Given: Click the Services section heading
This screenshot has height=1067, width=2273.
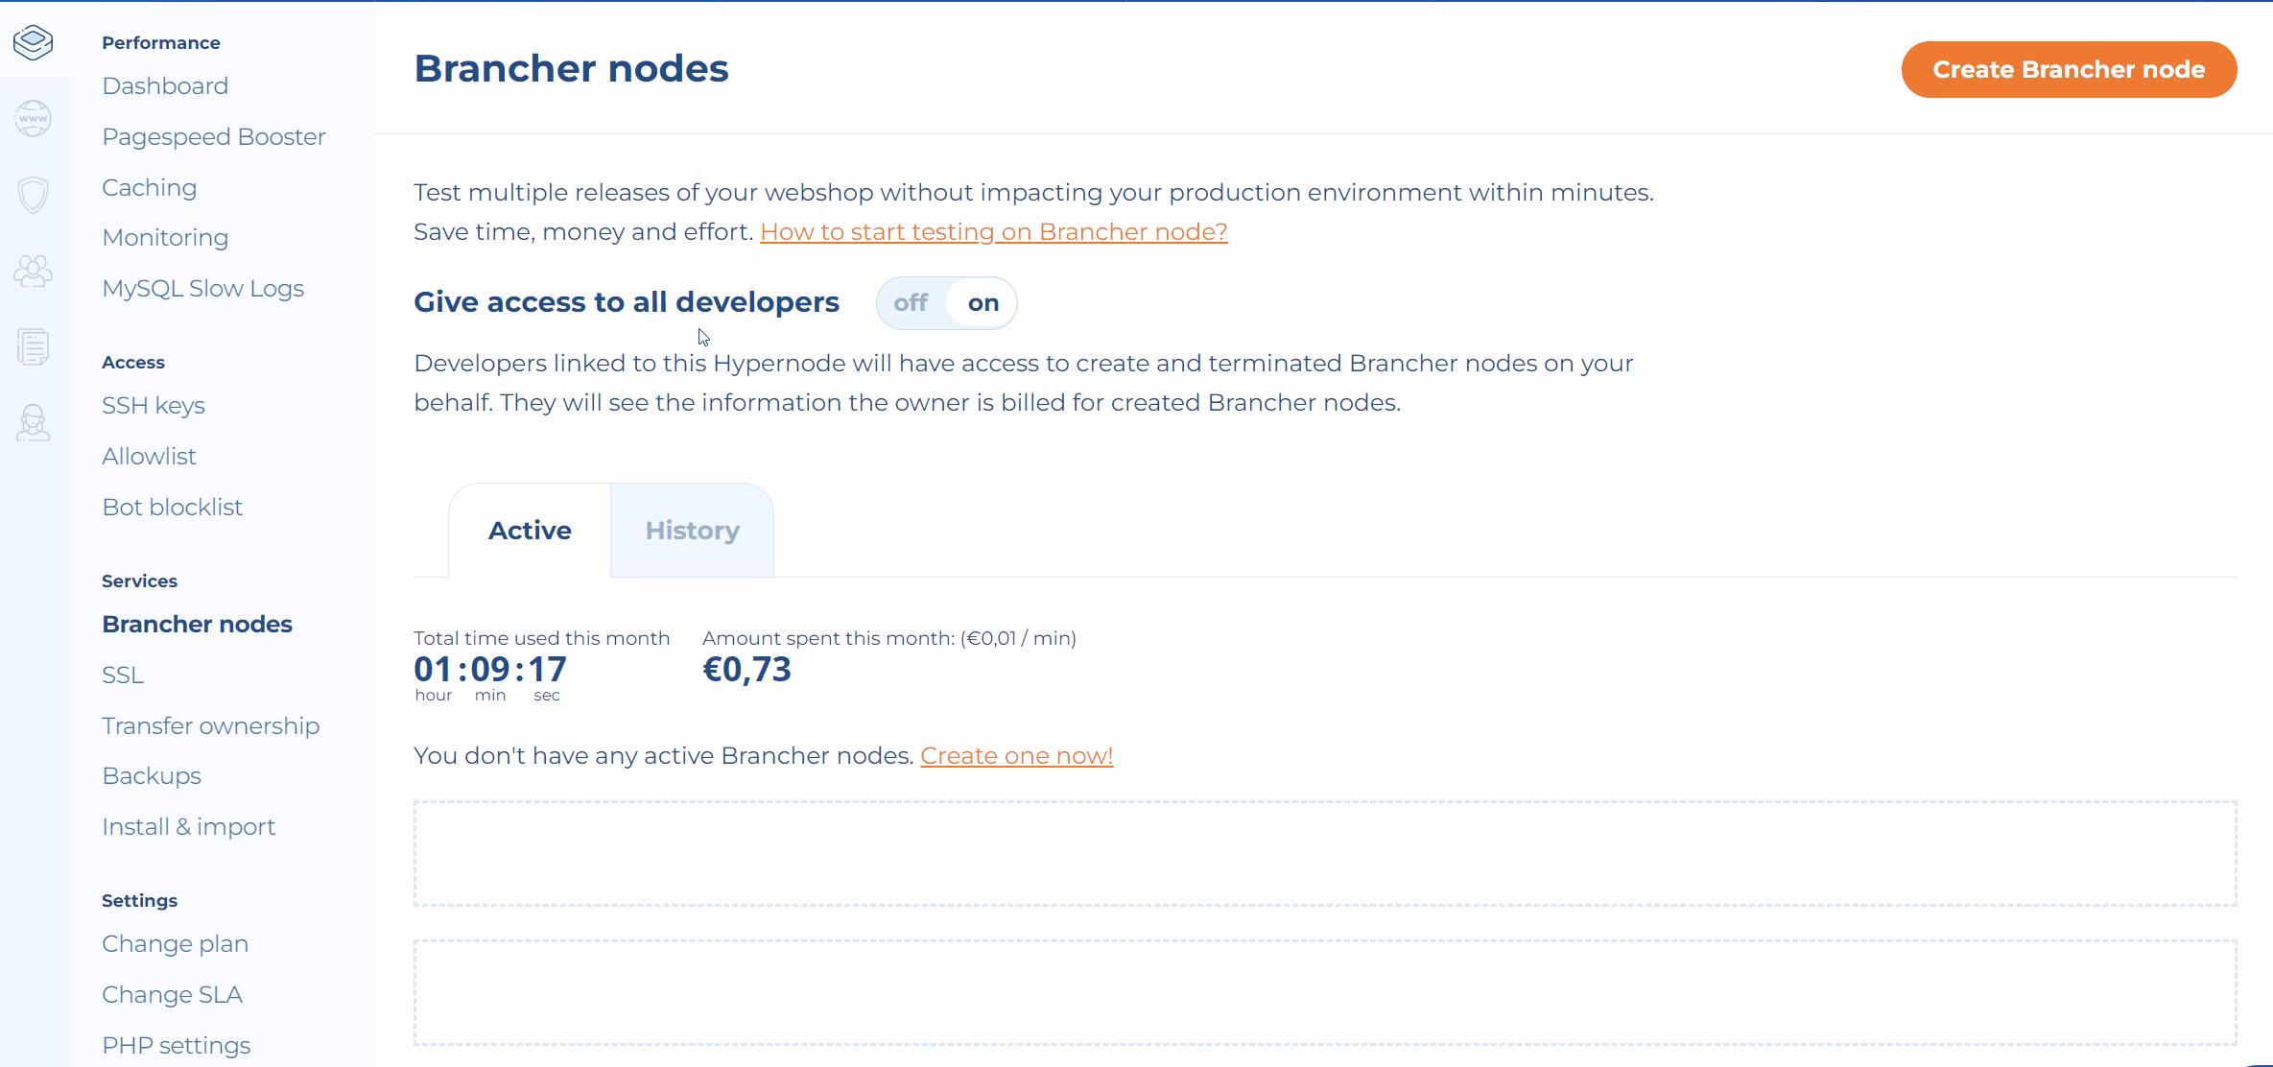Looking at the screenshot, I should pyautogui.click(x=140, y=581).
